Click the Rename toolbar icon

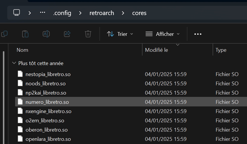click(46, 34)
